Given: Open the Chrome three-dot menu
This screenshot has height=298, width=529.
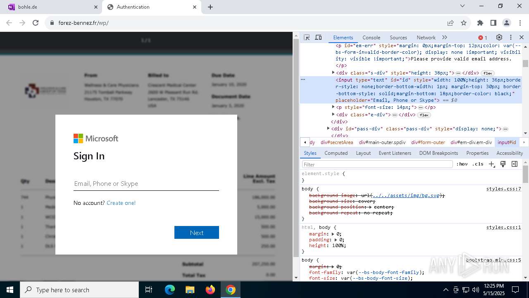Looking at the screenshot, I should pyautogui.click(x=520, y=23).
